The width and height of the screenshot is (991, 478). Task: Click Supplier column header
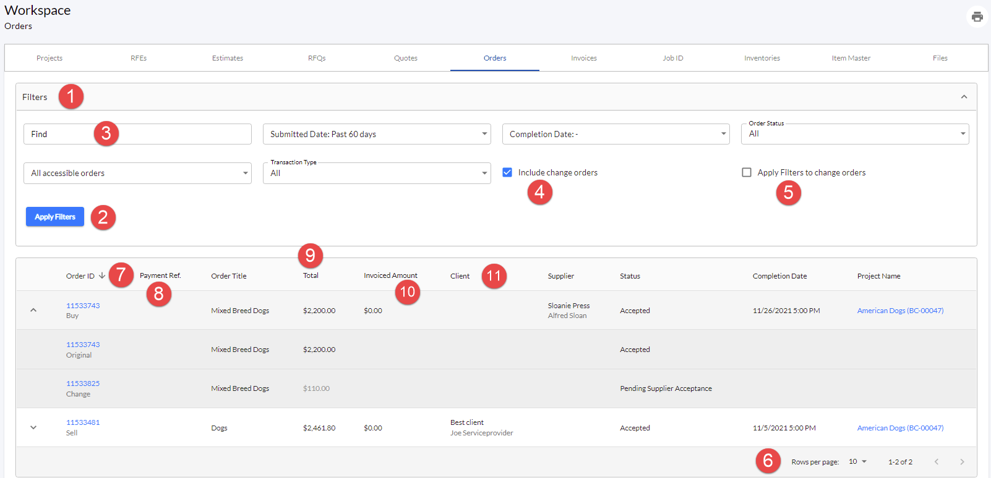[x=561, y=276]
